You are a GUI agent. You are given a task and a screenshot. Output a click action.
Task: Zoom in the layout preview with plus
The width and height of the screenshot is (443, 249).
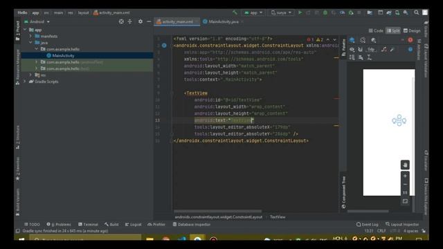405,176
